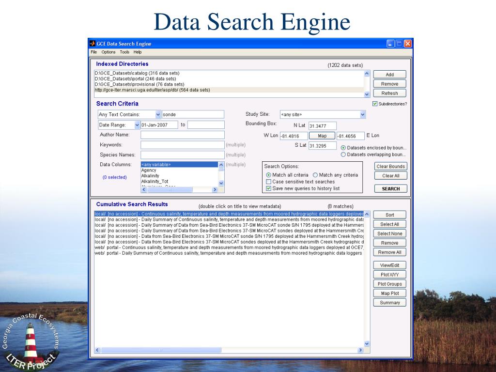This screenshot has width=496, height=372.
Task: Click Data Columns list scroll down arrow
Action: pos(221,183)
